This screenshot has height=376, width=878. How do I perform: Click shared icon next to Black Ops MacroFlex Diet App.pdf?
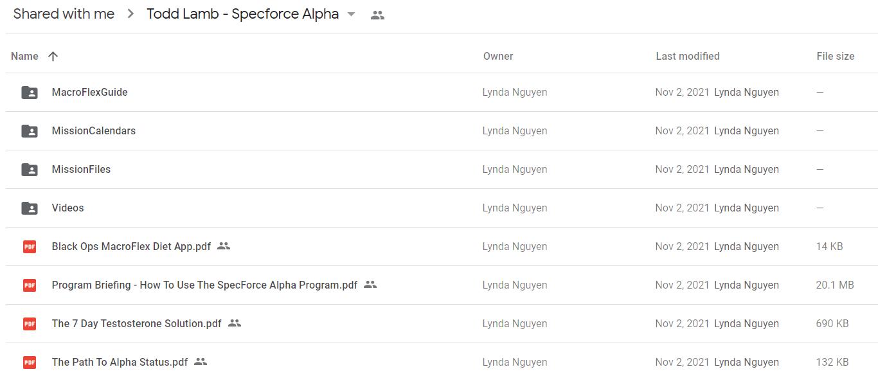click(224, 246)
